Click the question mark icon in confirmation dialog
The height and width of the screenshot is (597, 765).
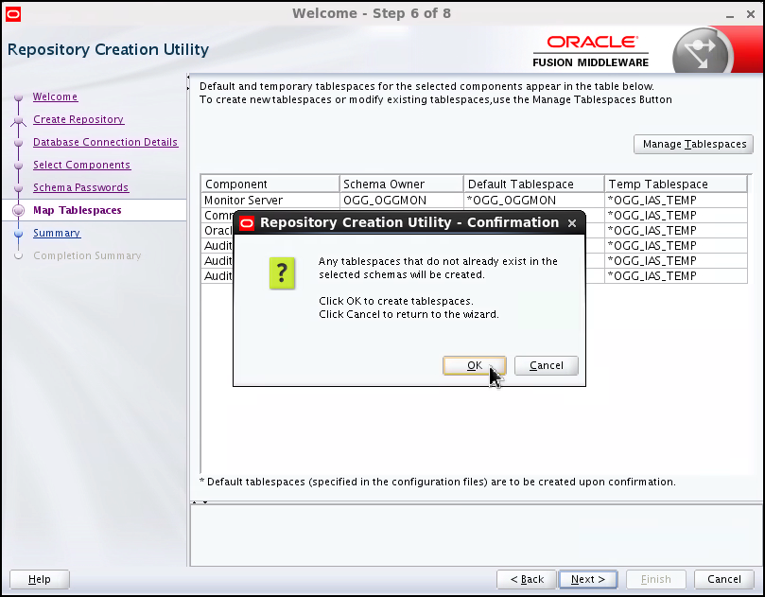282,273
